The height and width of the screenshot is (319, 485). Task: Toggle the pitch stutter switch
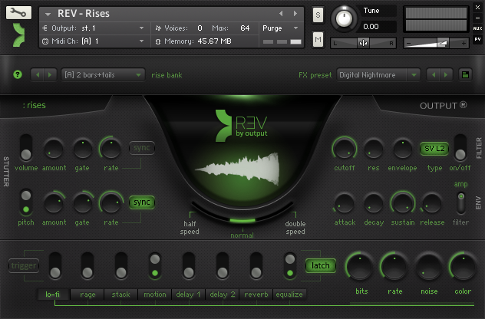tap(26, 202)
